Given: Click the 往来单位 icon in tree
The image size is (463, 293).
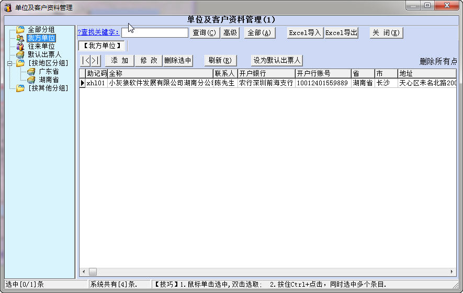Looking at the screenshot, I should [20, 47].
